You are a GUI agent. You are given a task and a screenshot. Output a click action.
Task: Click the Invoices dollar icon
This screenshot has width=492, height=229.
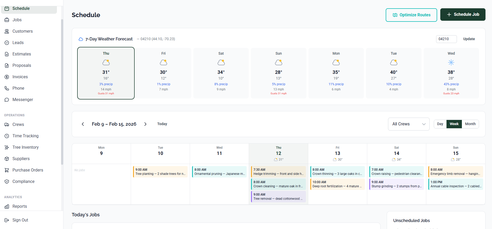[7, 77]
